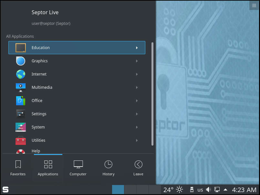Switch keyboard layout via the us indicator

[x=200, y=190]
